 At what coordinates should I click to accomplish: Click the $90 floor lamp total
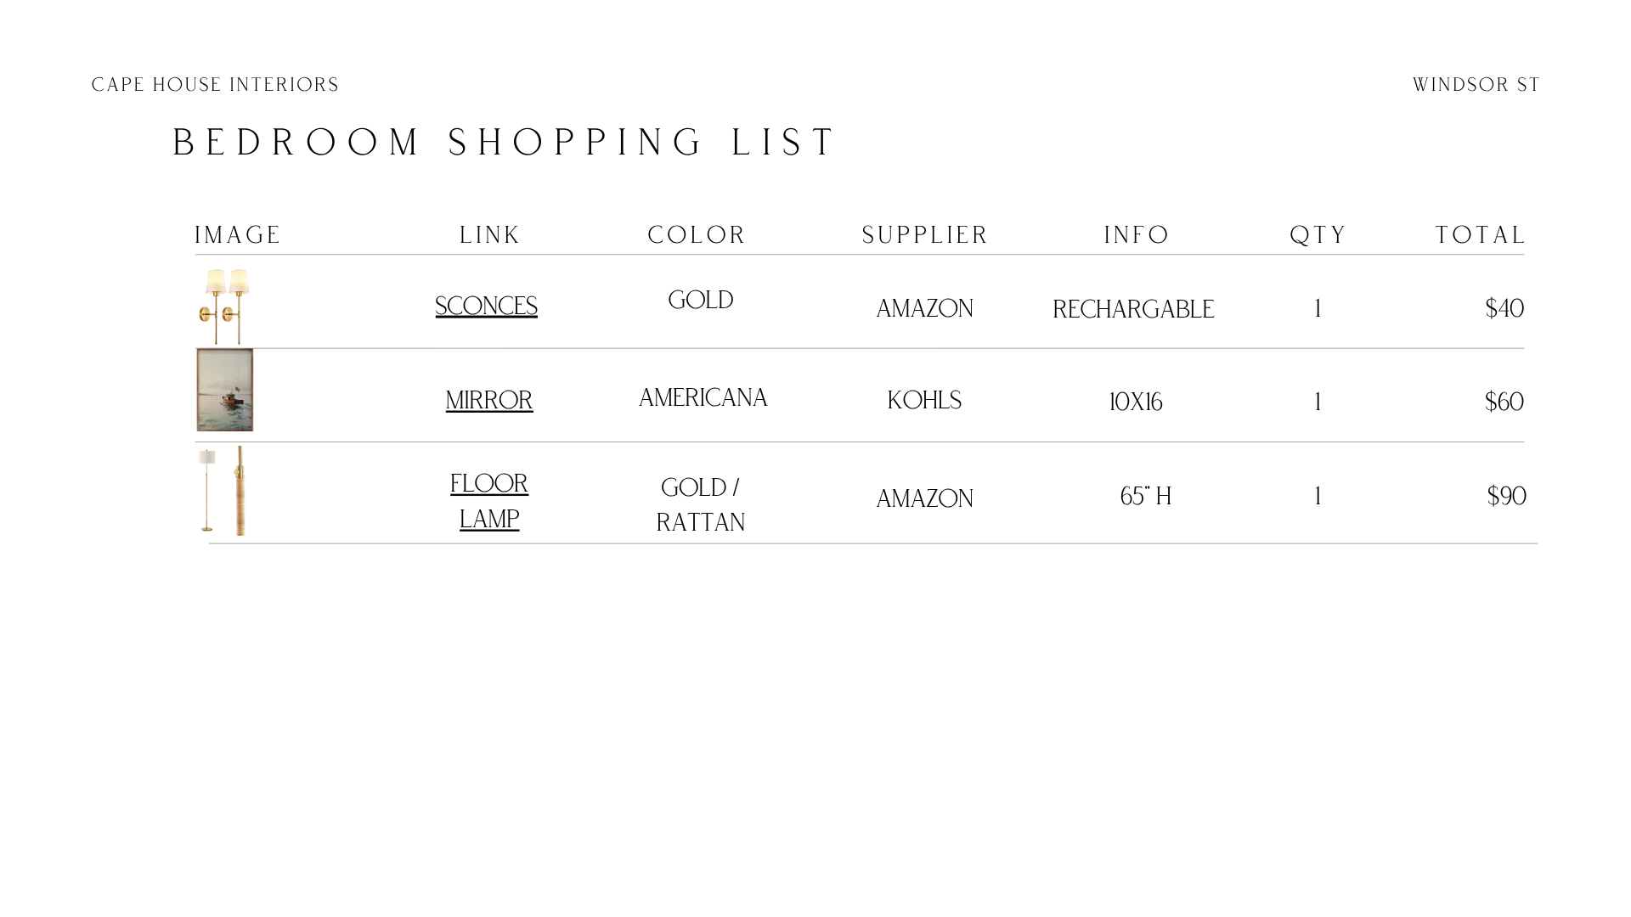point(1506,496)
